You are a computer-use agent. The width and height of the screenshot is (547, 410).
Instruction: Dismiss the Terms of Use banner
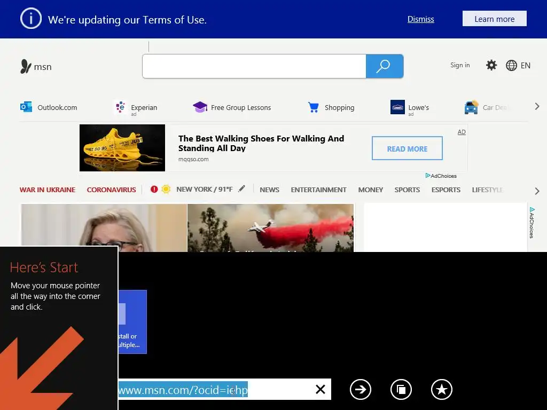coord(421,19)
